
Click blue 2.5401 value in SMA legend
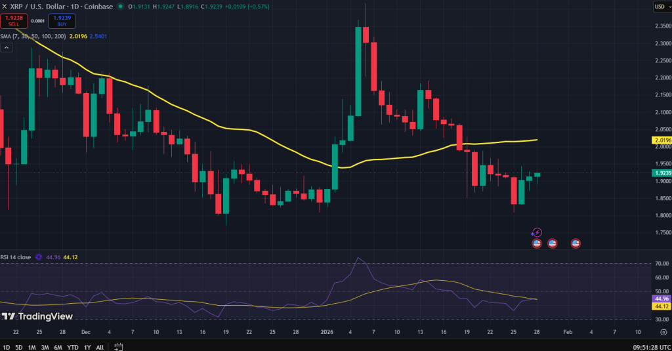(98, 37)
